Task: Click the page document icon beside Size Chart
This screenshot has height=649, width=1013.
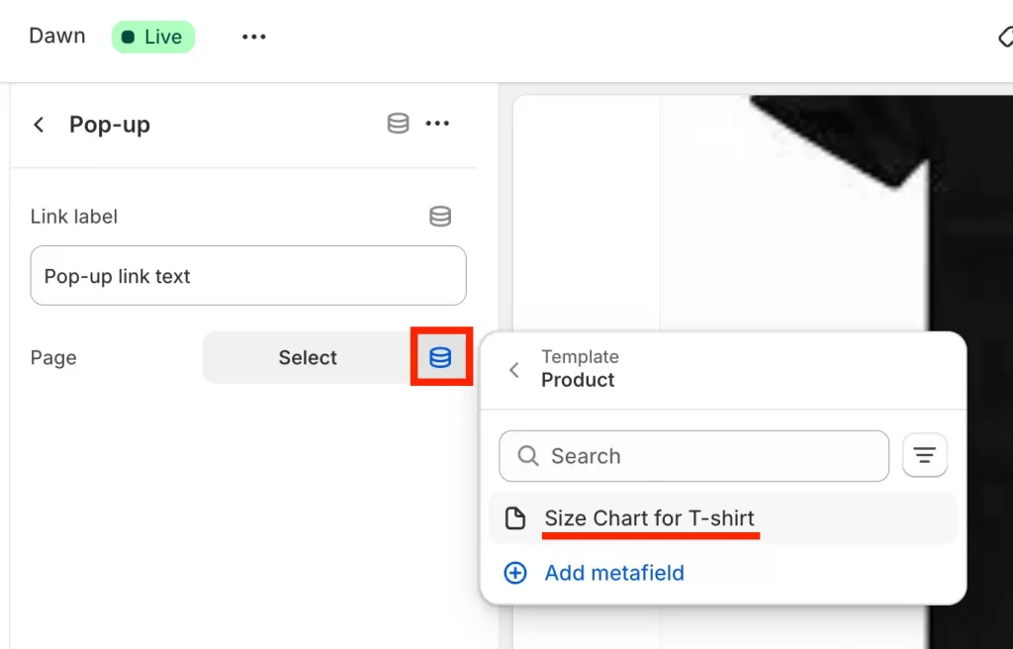Action: [514, 518]
